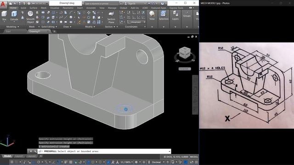Image resolution: width=294 pixels, height=165 pixels.
Task: Click the Smooth Object tool
Action: [30, 17]
